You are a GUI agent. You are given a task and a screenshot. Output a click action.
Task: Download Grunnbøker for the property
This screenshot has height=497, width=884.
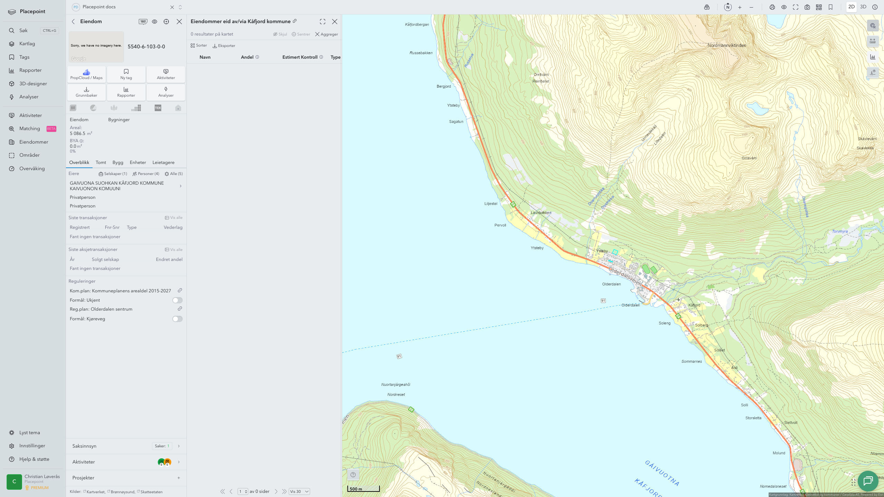(x=86, y=92)
